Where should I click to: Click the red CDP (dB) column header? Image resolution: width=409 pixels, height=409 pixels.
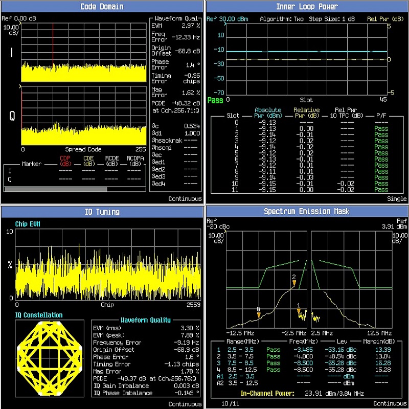coord(65,161)
